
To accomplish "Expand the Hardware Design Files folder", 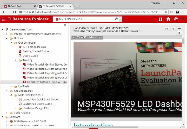I will coord(16,108).
